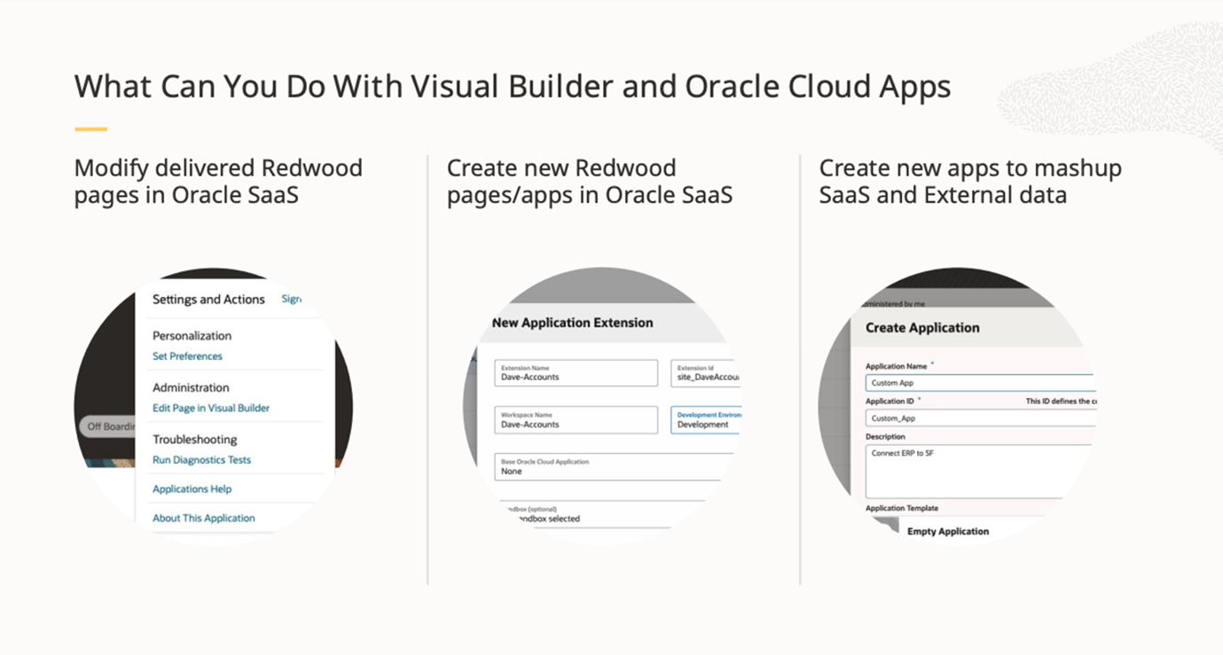Open Applications Help link
1223x655 pixels.
(x=192, y=489)
